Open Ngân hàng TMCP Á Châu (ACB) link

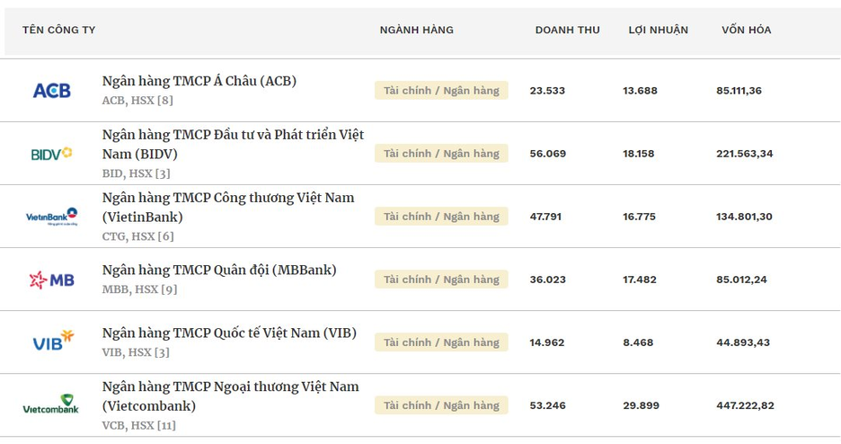pyautogui.click(x=199, y=81)
